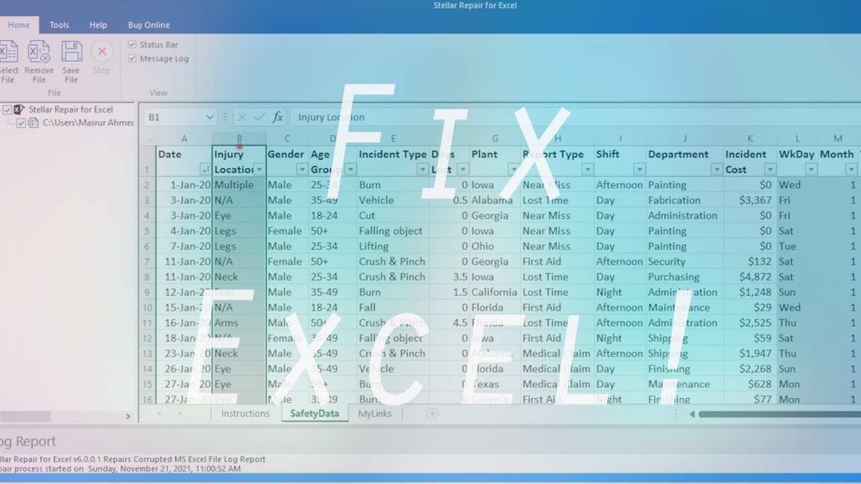Click the $2,525 incident cost cell
The image size is (861, 484).
point(750,323)
